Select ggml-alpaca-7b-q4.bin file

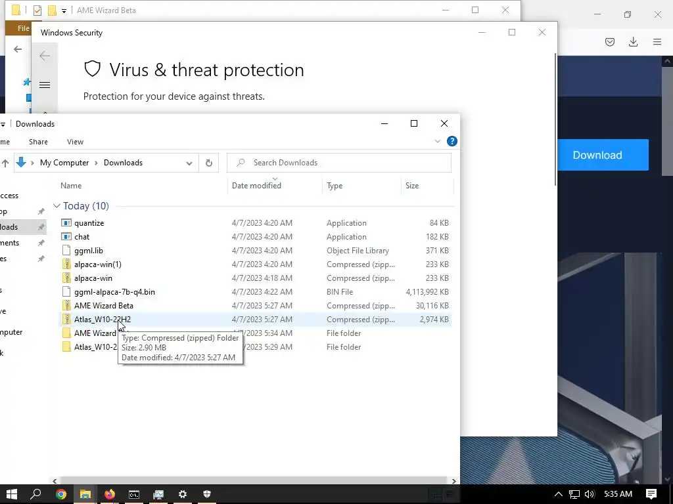pos(114,292)
